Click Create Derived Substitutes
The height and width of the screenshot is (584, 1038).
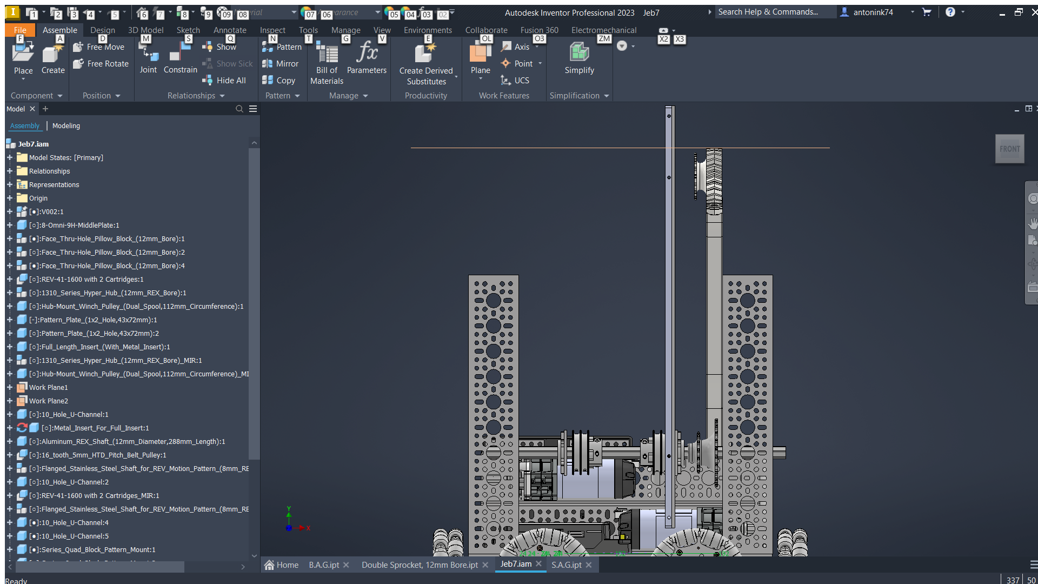(426, 64)
